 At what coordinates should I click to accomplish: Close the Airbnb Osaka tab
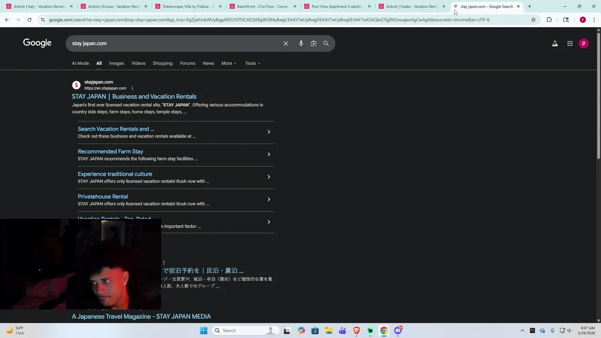(444, 7)
